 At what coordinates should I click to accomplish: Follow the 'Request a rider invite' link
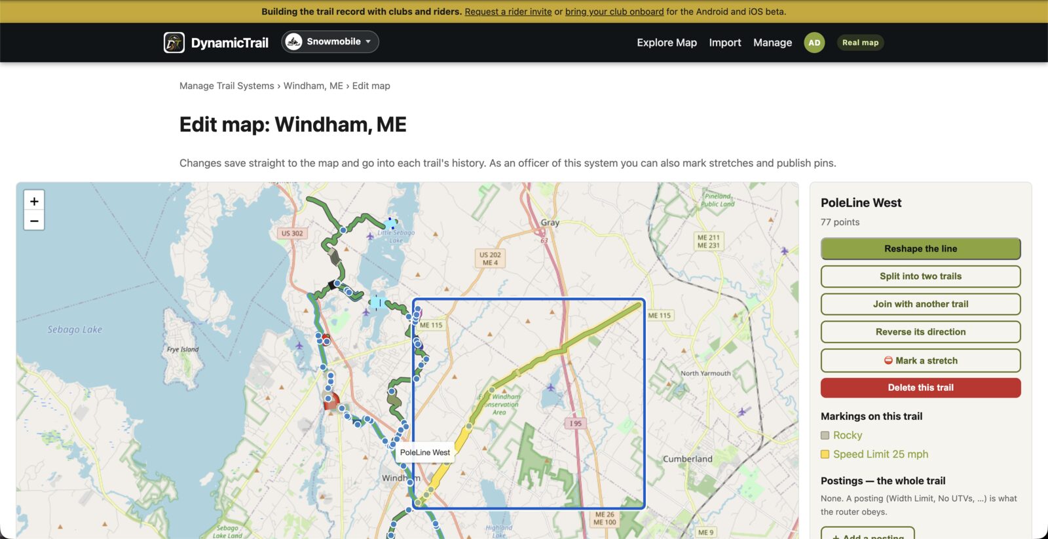click(x=508, y=12)
